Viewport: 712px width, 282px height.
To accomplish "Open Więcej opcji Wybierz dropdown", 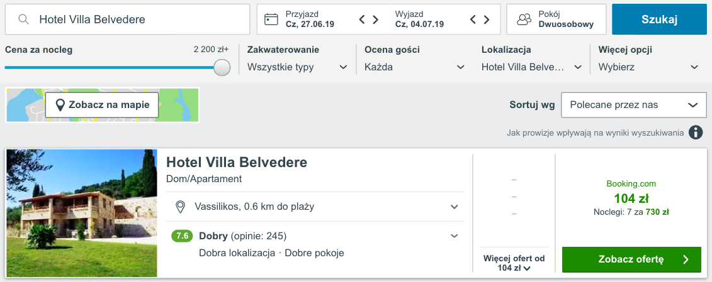I will tap(648, 68).
